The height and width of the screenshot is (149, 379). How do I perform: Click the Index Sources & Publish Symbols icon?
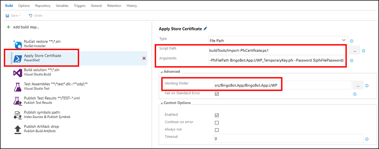click(18, 115)
